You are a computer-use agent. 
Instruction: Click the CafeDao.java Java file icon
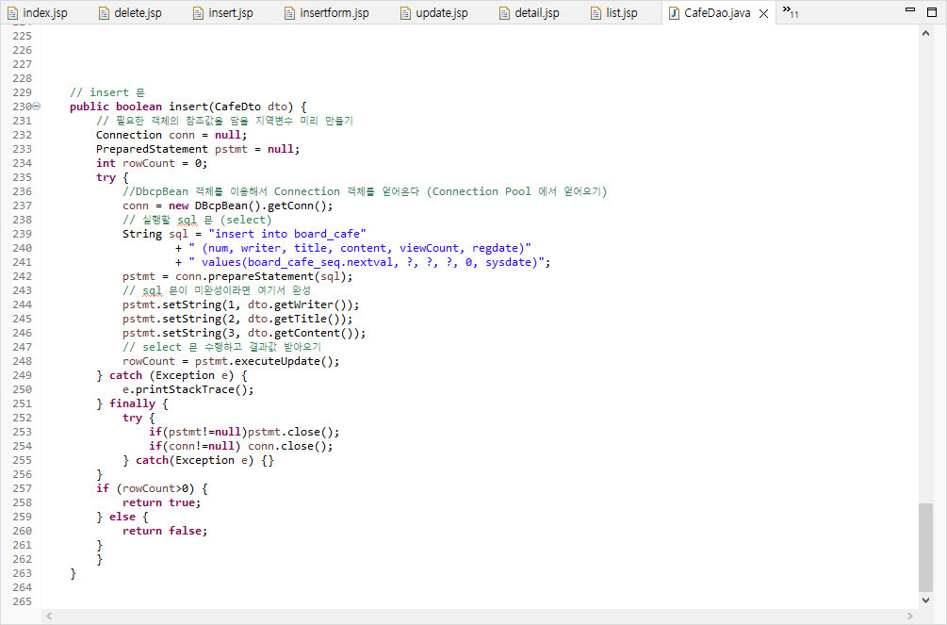click(674, 12)
